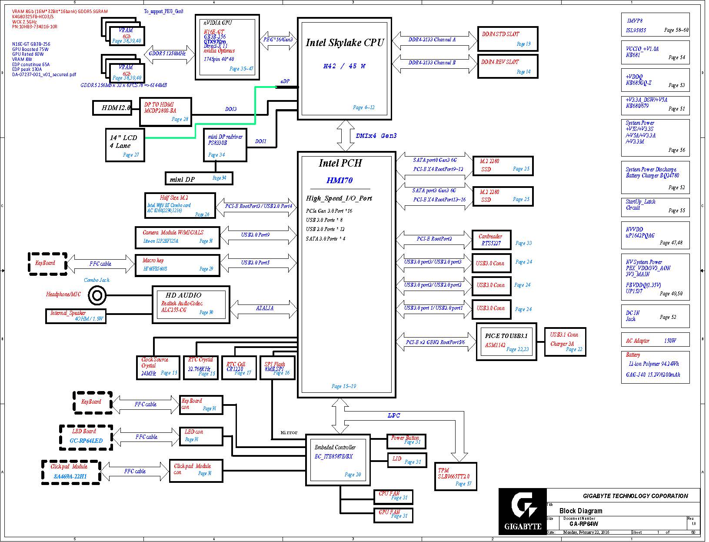The width and height of the screenshot is (709, 542).
Task: Click the Embedded Controller EC_ITE8587E/BX block
Action: 338,460
